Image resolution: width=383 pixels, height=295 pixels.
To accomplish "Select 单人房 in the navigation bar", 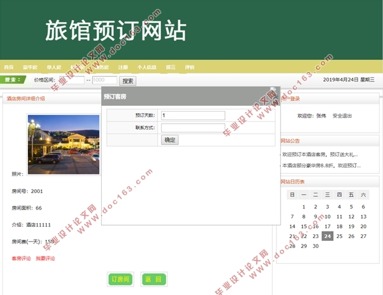I will tap(54, 67).
